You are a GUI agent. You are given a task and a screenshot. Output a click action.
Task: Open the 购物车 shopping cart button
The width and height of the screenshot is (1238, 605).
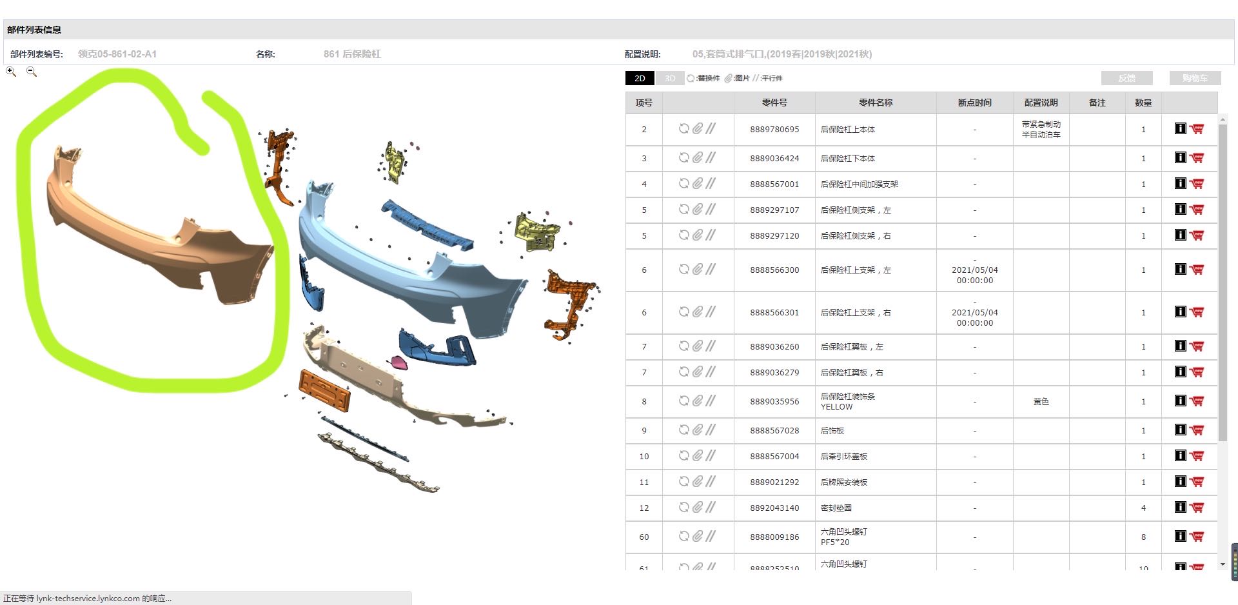click(x=1195, y=78)
